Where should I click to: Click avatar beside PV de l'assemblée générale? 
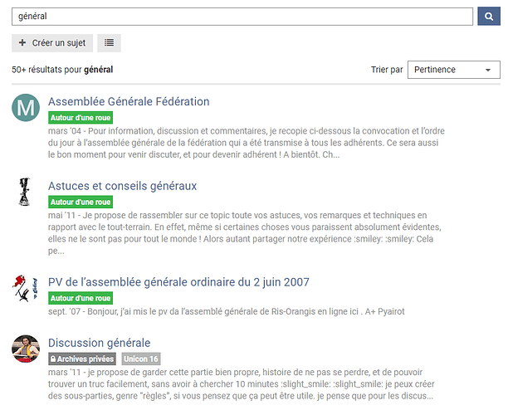[x=25, y=288]
